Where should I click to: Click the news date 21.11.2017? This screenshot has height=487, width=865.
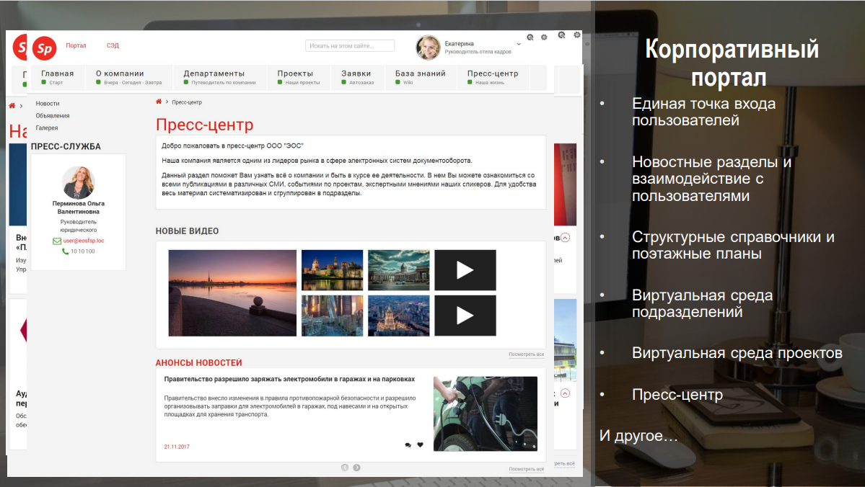coord(177,447)
